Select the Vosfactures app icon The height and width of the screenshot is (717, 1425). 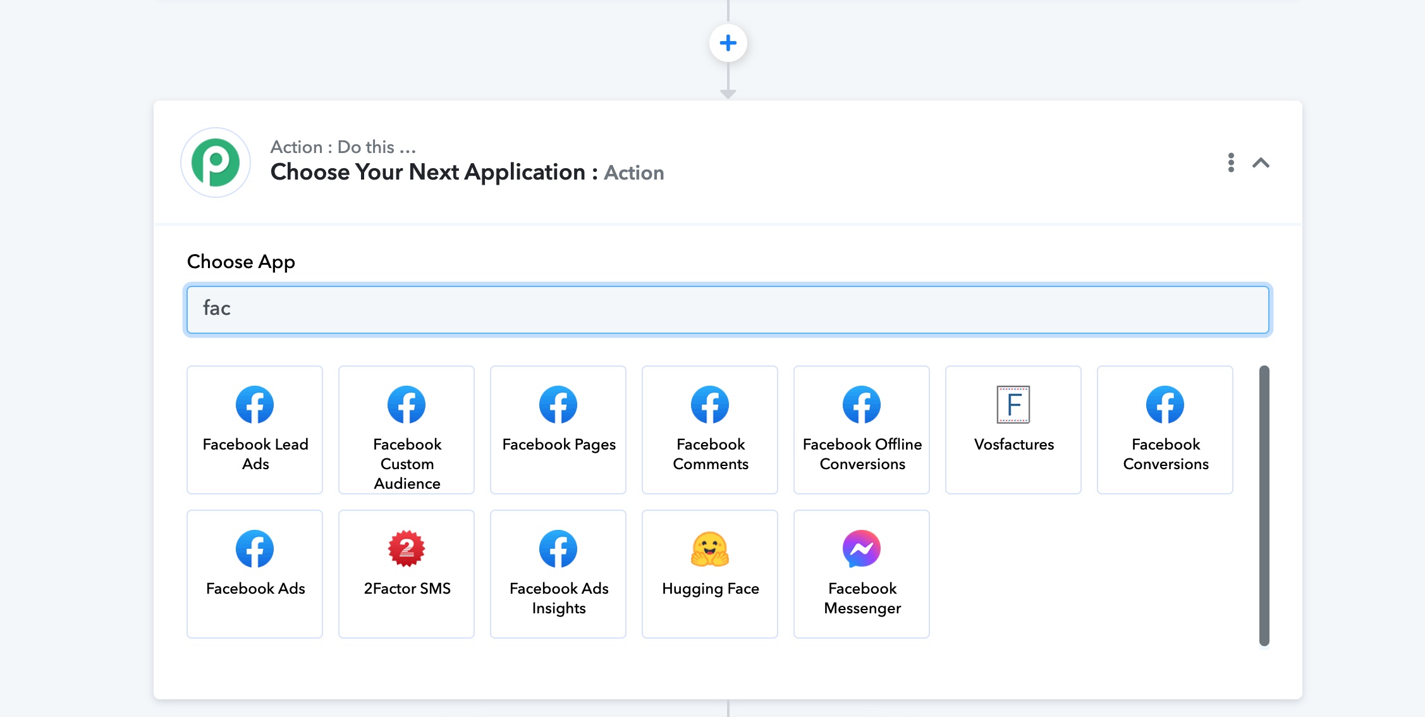click(1013, 405)
